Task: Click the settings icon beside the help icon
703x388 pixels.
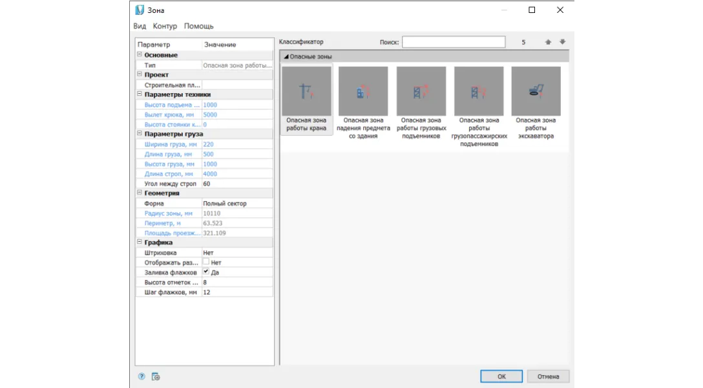Action: point(156,376)
